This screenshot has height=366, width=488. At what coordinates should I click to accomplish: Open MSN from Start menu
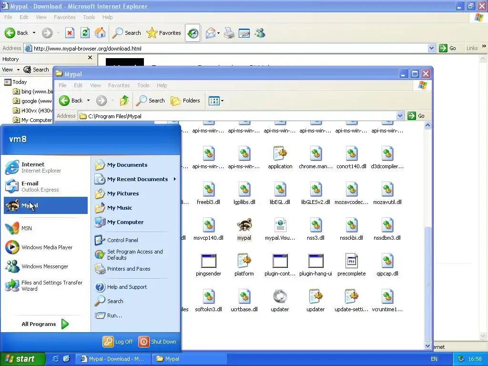46,228
